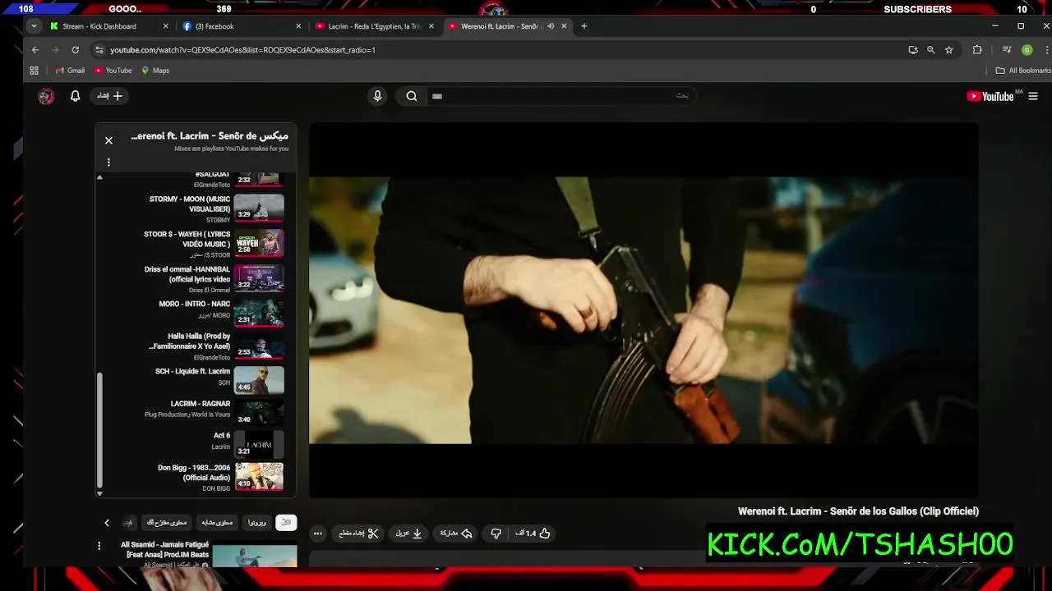
Task: View site information icon in address bar
Action: tap(99, 50)
